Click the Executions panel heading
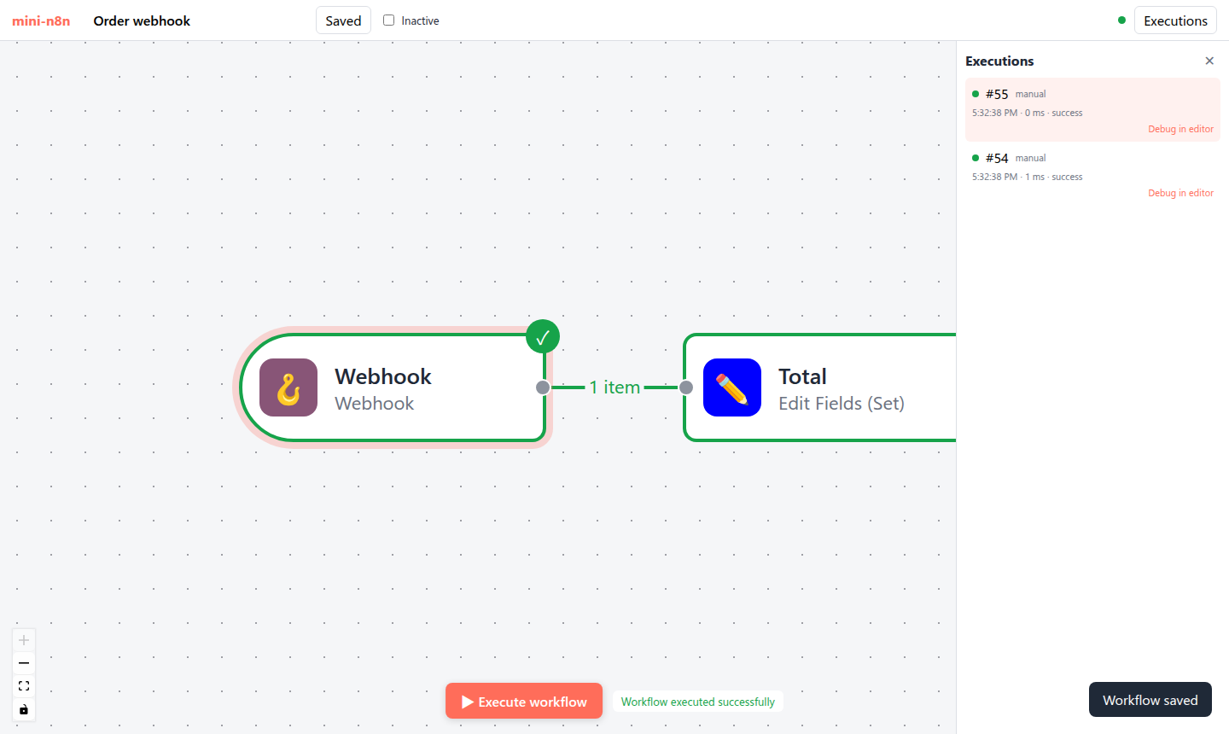Screen dimensions: 1229x734 click(999, 61)
